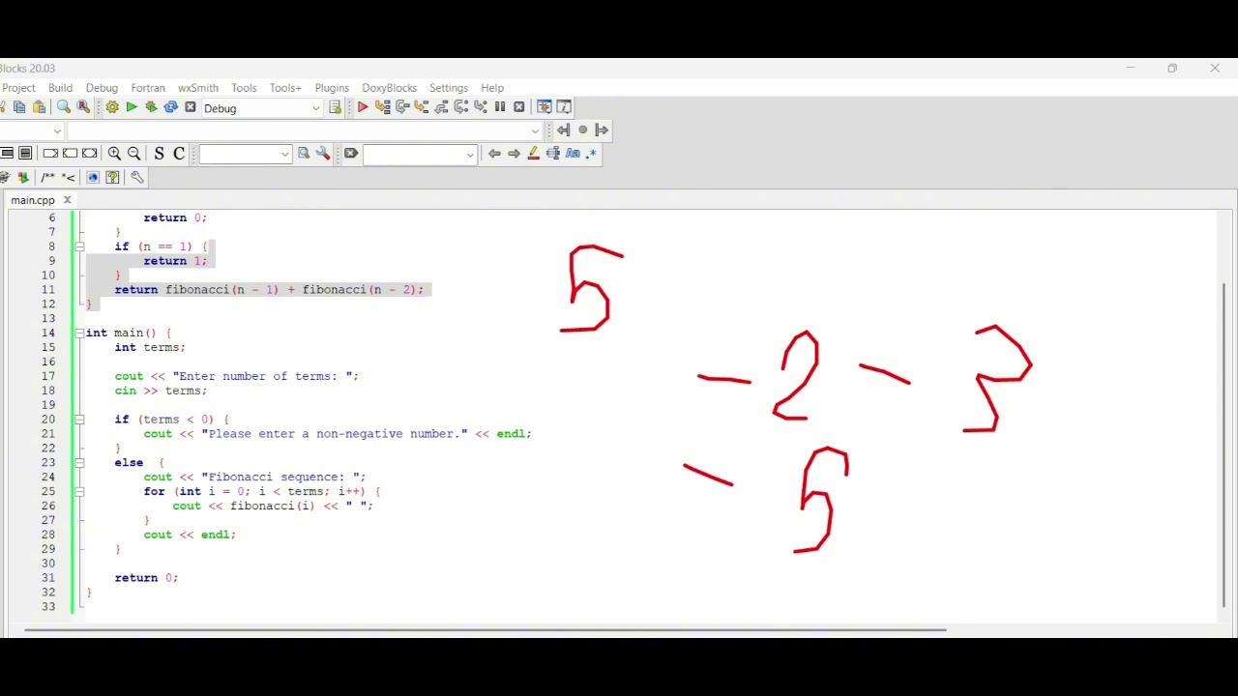Open the Replace tool icon
1238x696 pixels.
click(83, 107)
